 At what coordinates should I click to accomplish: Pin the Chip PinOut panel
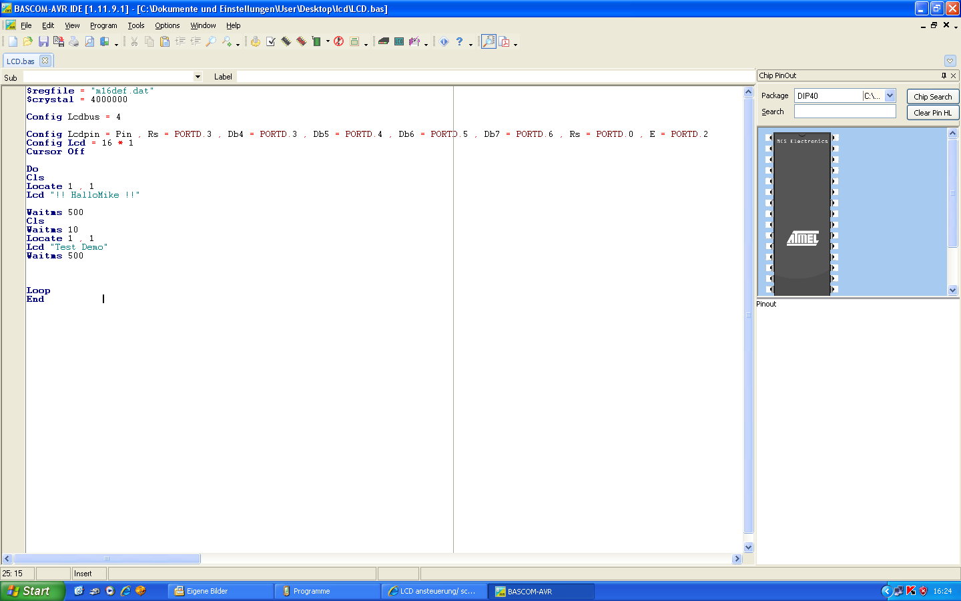[x=944, y=75]
